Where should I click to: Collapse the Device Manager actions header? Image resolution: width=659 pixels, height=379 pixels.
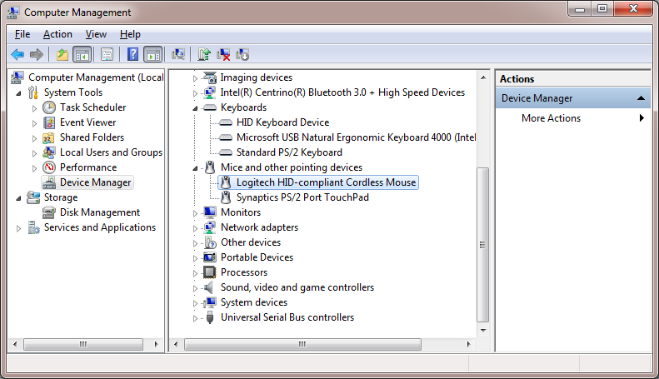click(x=641, y=98)
